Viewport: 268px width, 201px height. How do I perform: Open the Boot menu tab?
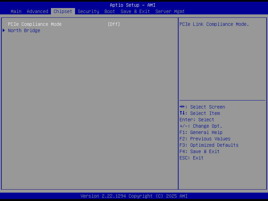[x=110, y=11]
